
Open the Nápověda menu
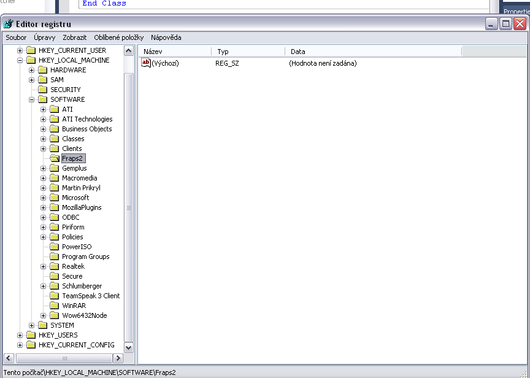pyautogui.click(x=166, y=37)
